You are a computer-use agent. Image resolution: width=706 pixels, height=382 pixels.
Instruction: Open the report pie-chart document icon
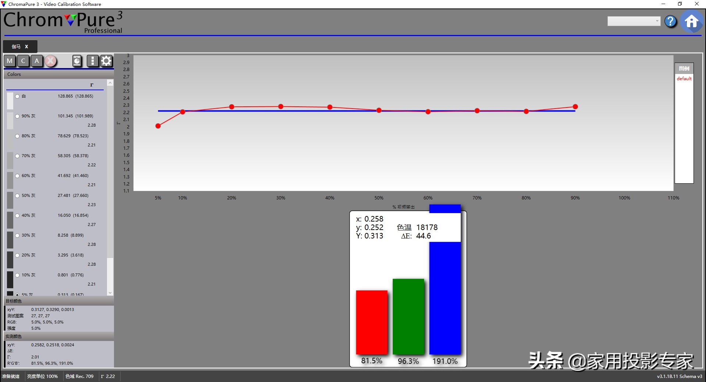click(x=77, y=61)
